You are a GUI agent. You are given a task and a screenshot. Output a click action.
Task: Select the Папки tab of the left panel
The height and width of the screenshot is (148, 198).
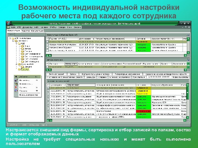click(11, 34)
